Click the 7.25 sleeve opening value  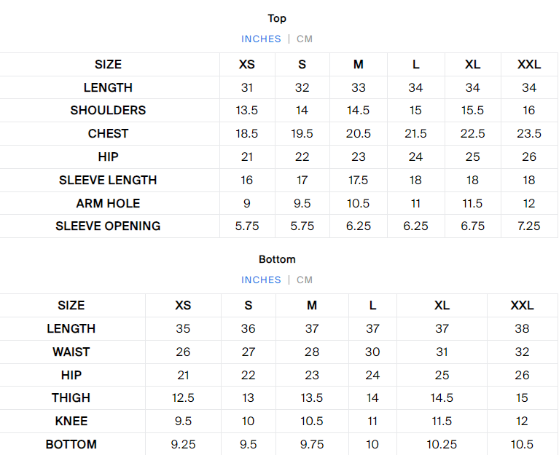[529, 226]
